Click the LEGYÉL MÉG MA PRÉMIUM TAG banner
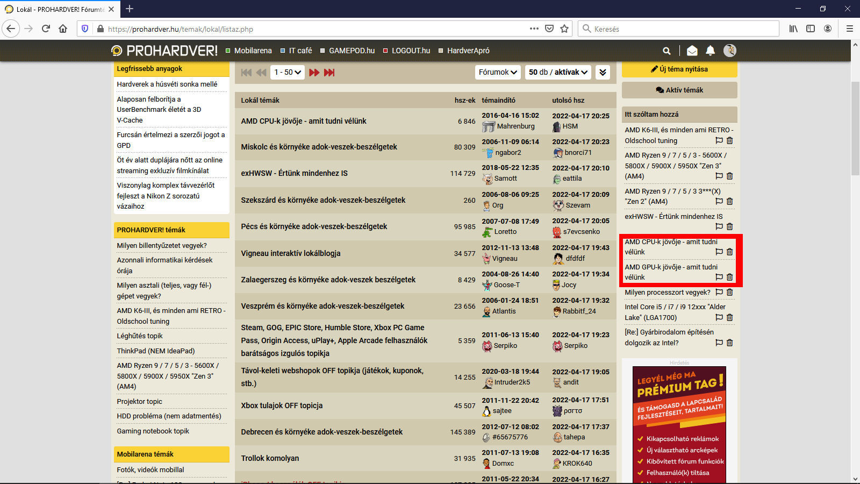This screenshot has height=484, width=860. point(679,425)
